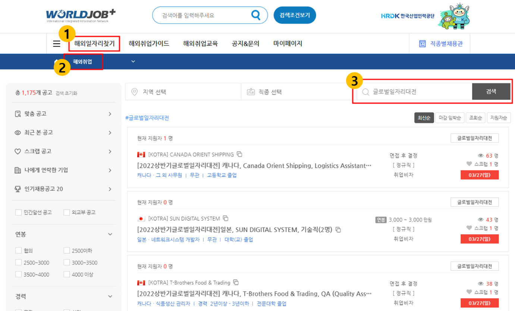Viewport: 515px width, 311px height.
Task: Open the 해외취업교육 menu
Action: tap(200, 44)
